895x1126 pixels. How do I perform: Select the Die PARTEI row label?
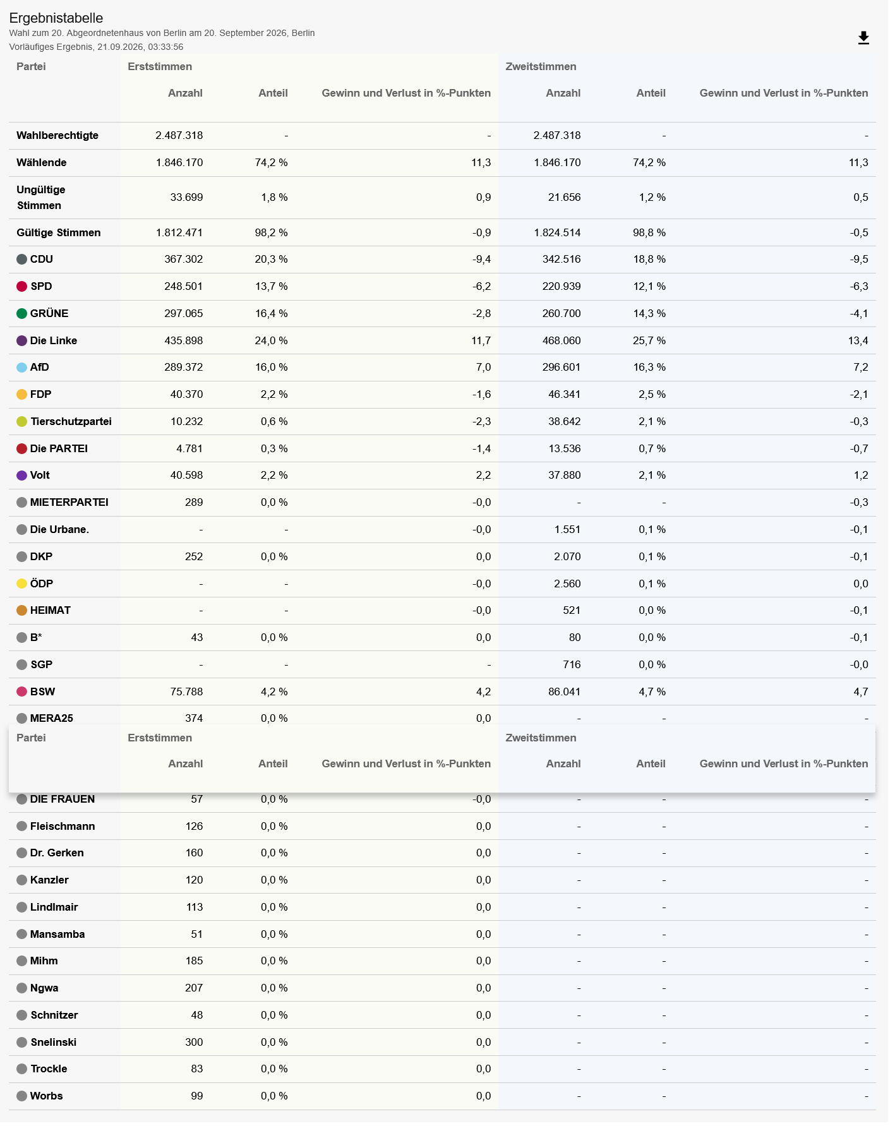click(59, 449)
